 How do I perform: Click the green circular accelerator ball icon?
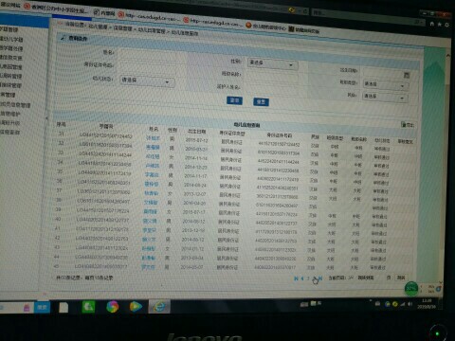[x=411, y=288]
